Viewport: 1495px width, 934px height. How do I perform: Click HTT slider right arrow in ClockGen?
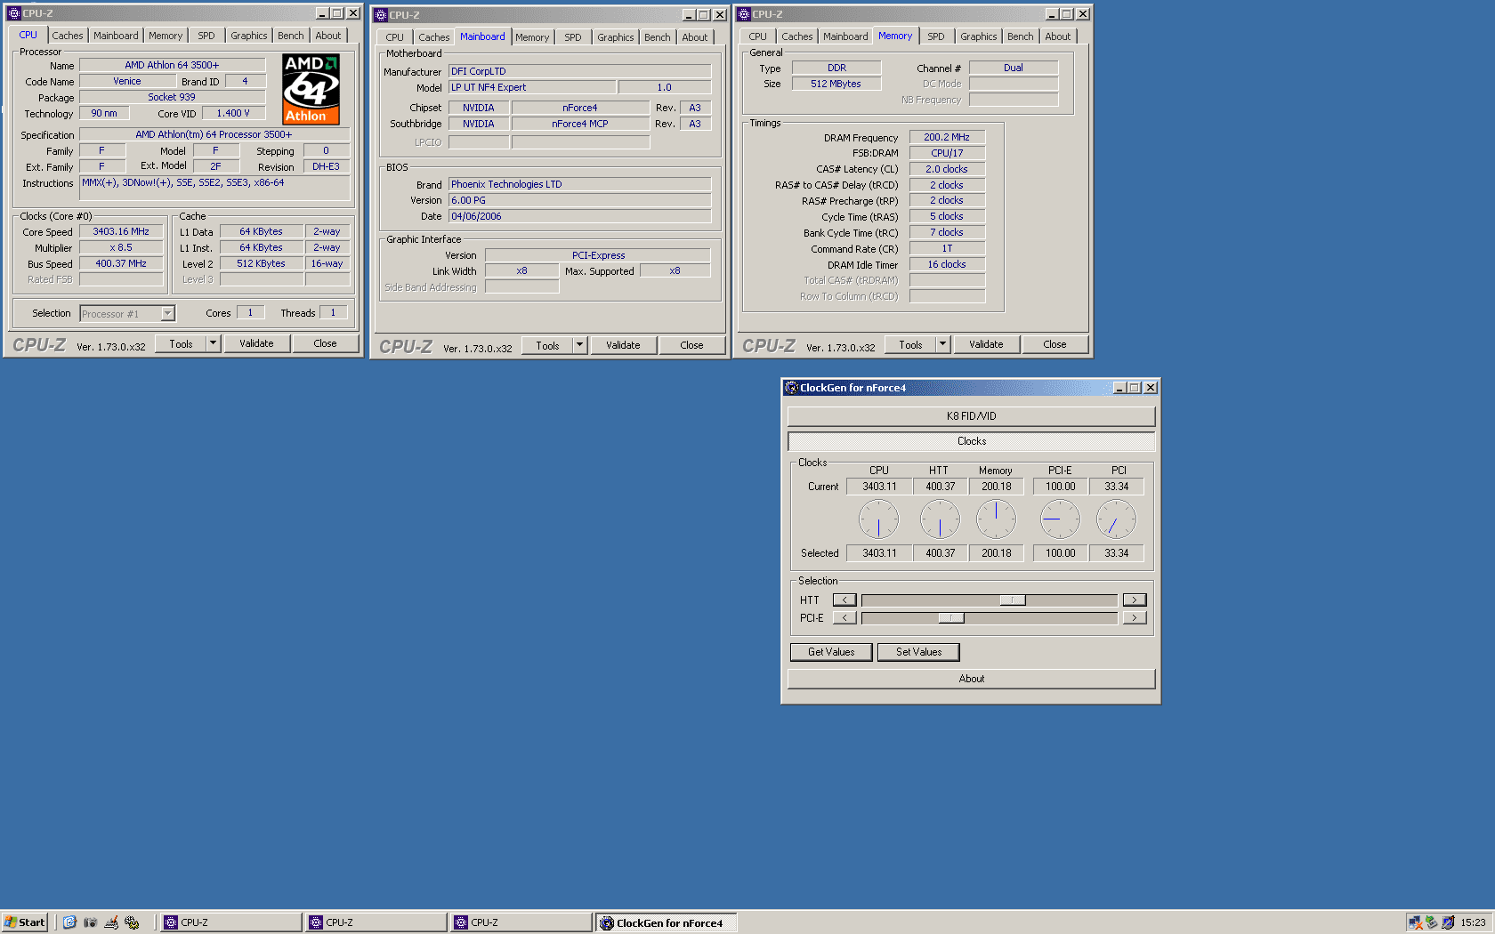click(1135, 600)
